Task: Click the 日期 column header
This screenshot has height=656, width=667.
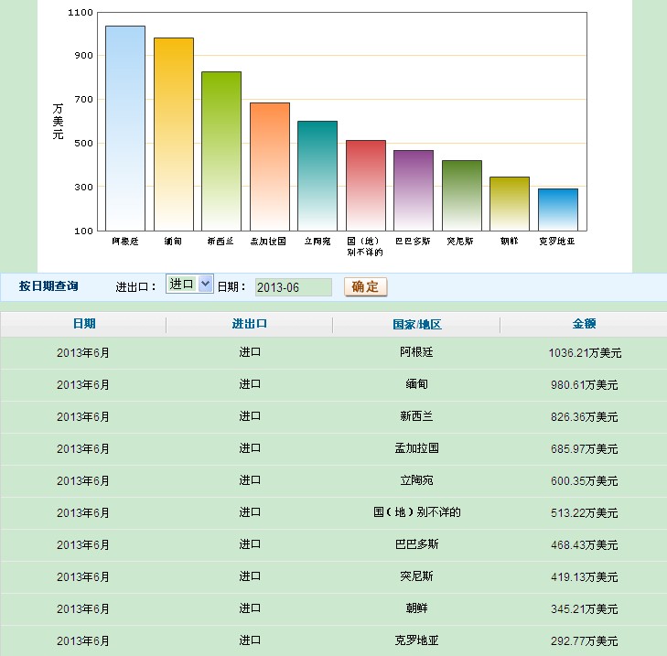Action: (x=83, y=324)
